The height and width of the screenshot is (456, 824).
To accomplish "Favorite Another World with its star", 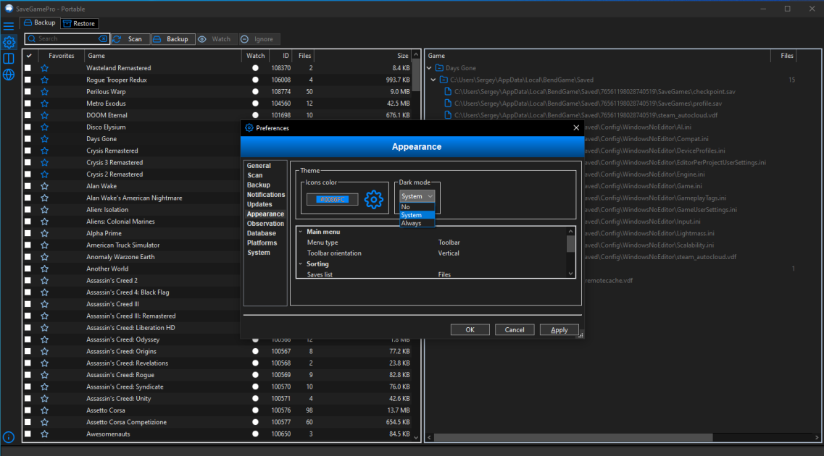I will [x=45, y=269].
